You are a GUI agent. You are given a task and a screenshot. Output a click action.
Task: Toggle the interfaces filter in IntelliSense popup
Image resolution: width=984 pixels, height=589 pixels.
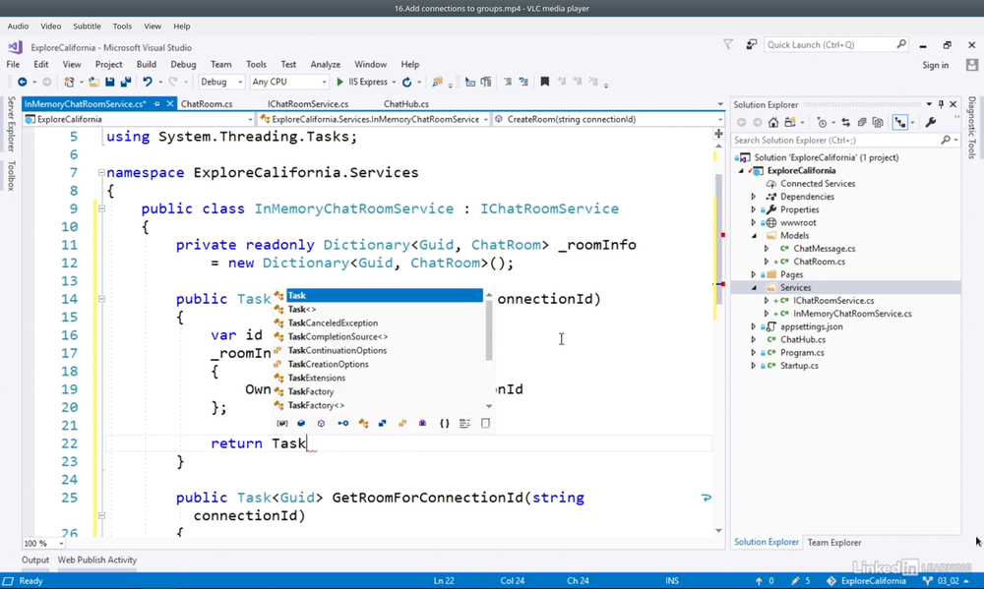(x=342, y=424)
